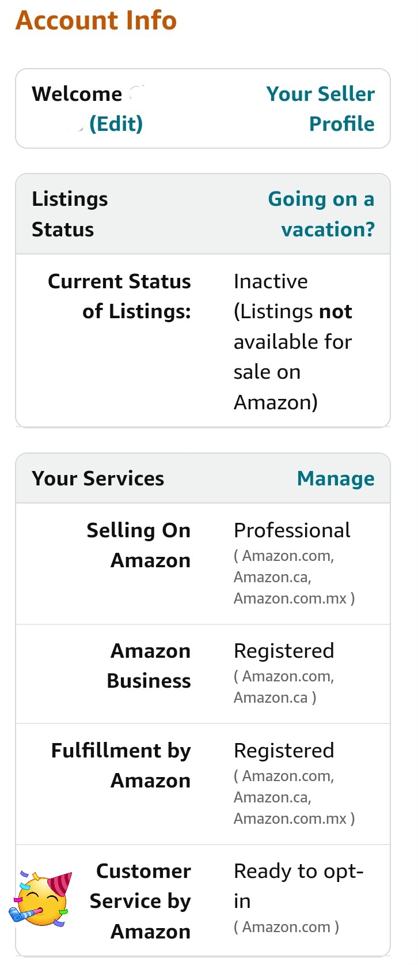418x965 pixels.
Task: Click the Fulfillment by Amazon label
Action: tap(121, 766)
